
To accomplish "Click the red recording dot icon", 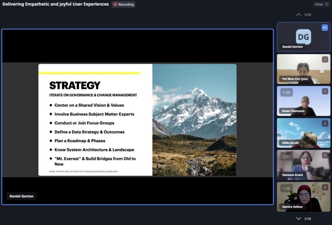I will tap(115, 5).
